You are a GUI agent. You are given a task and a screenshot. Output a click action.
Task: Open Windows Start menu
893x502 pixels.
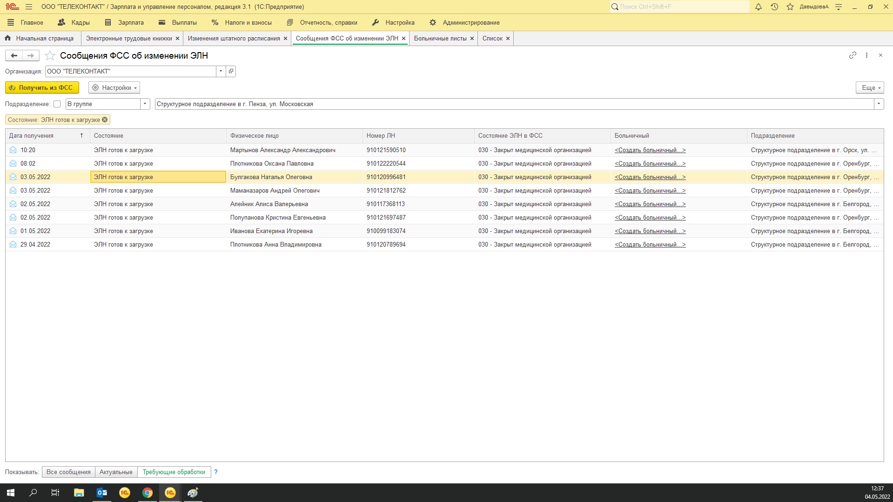pyautogui.click(x=10, y=493)
